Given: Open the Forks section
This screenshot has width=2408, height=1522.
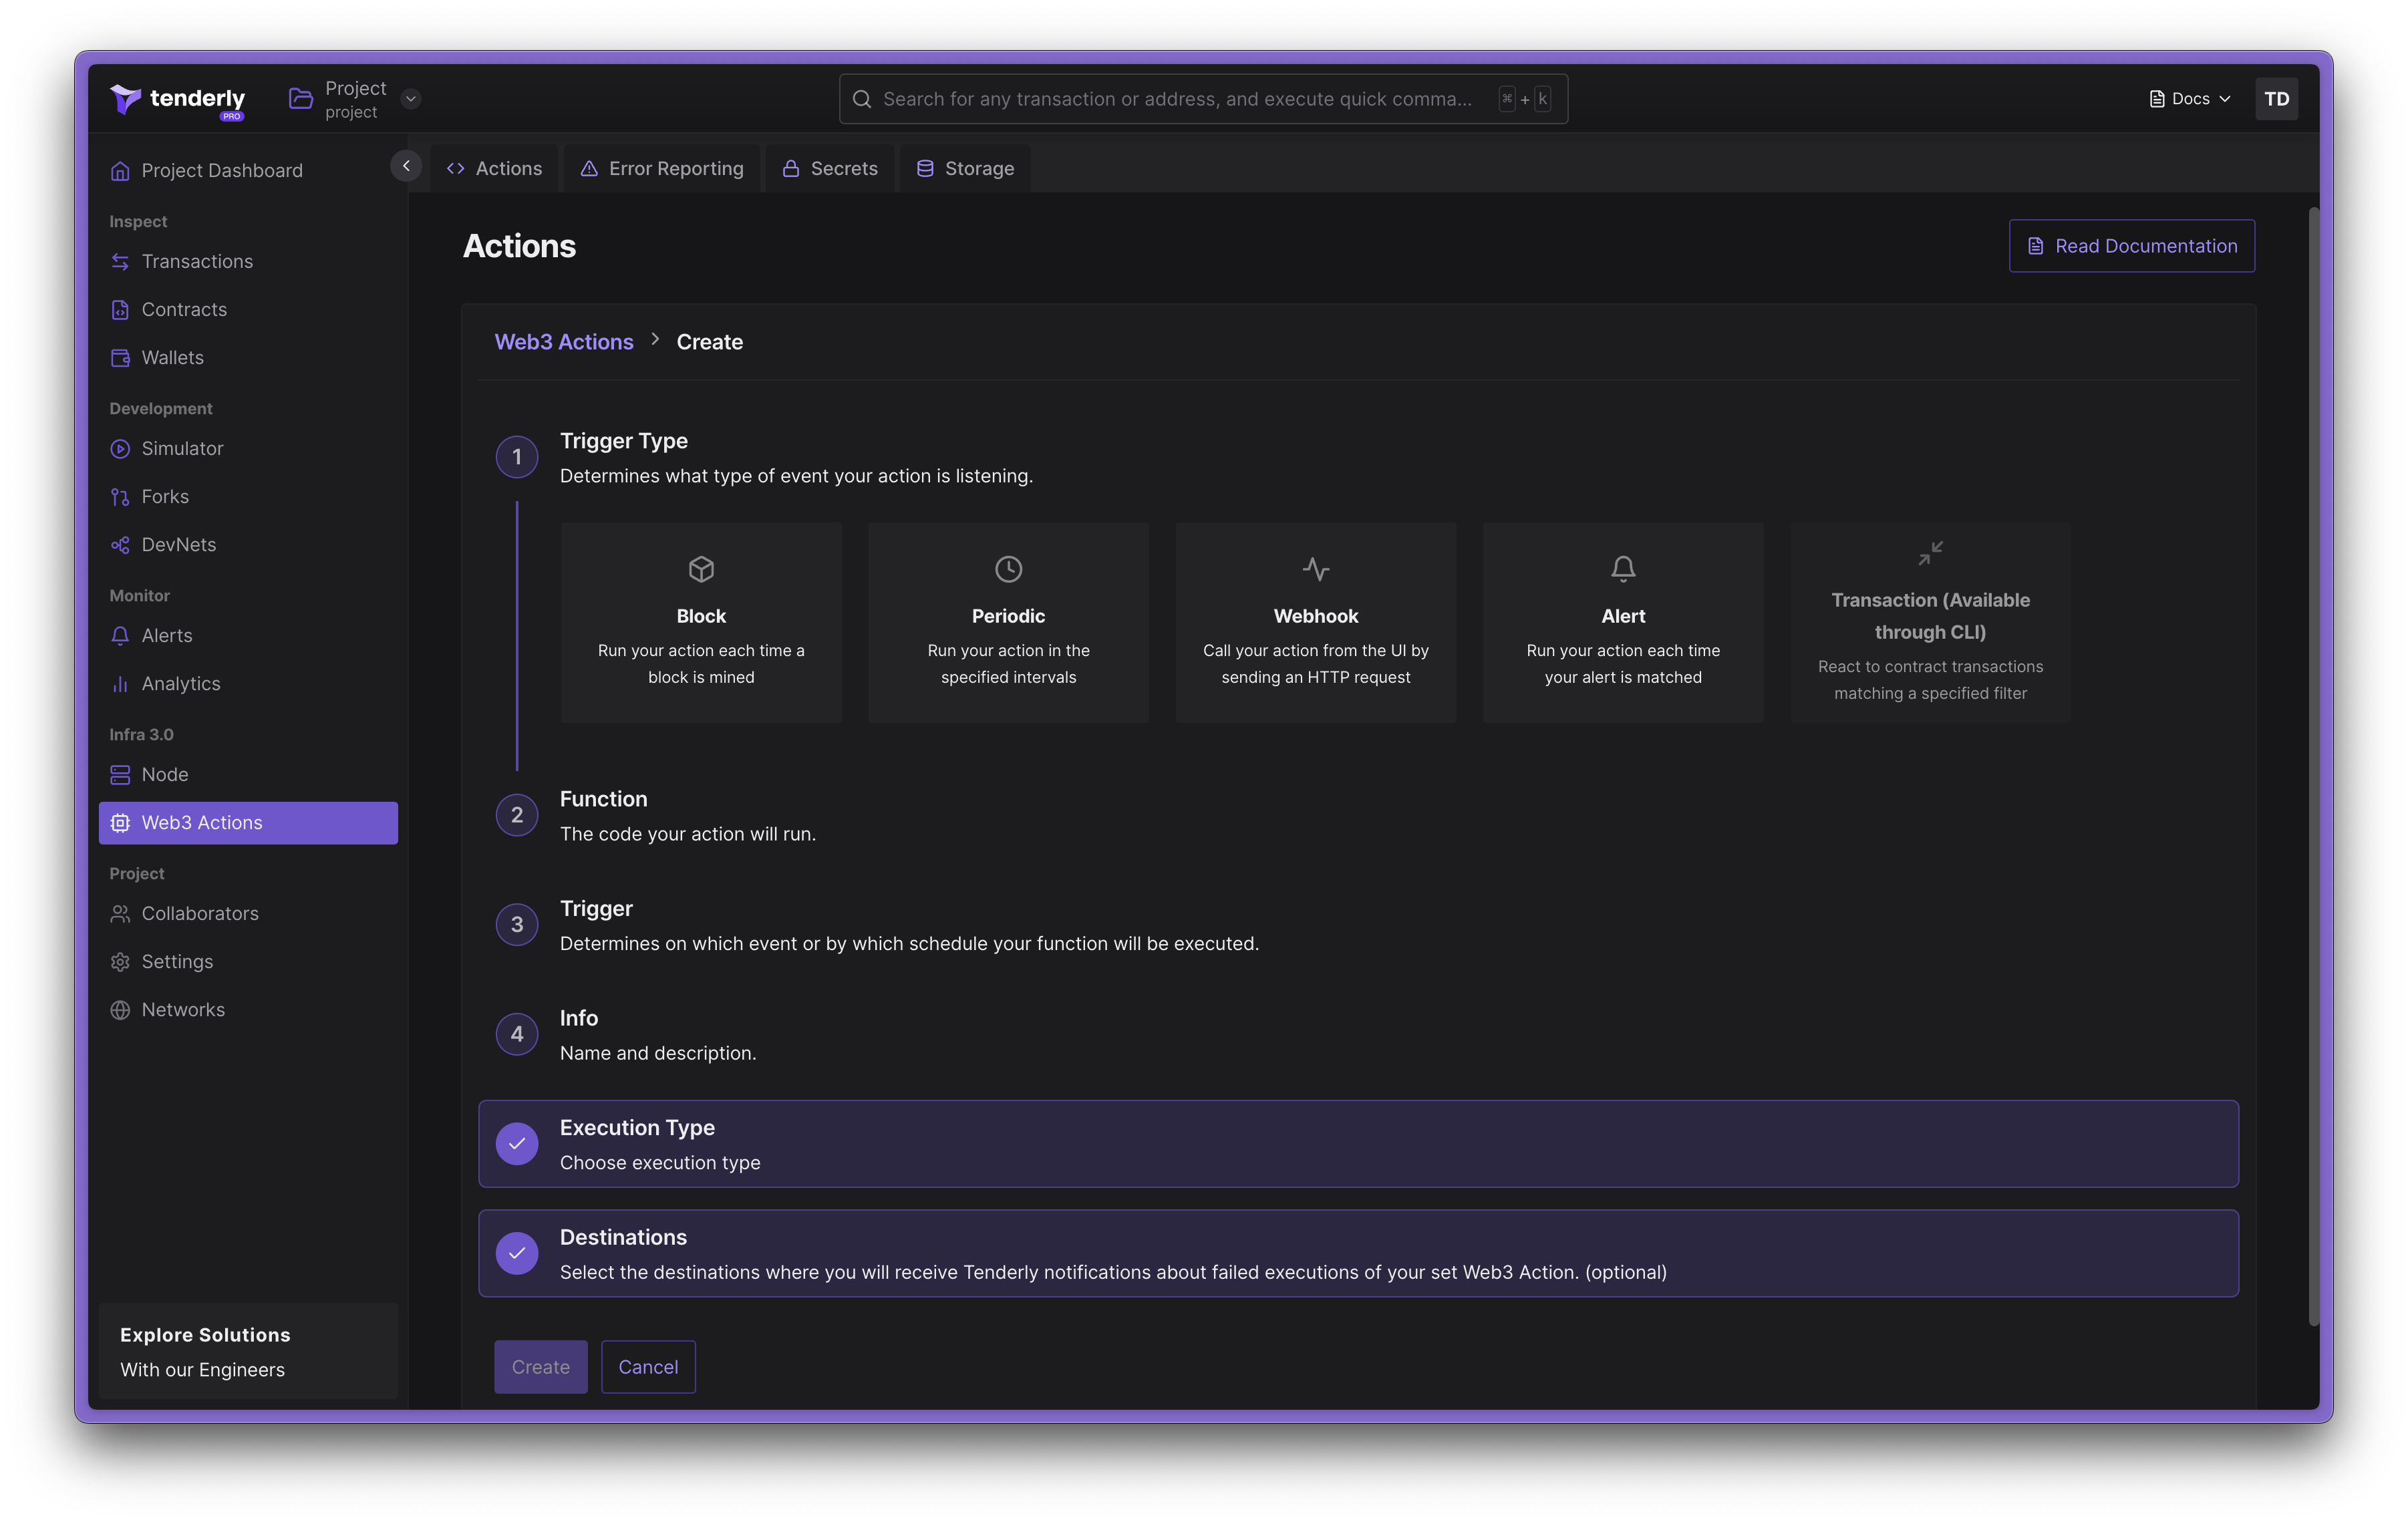Looking at the screenshot, I should [248, 497].
